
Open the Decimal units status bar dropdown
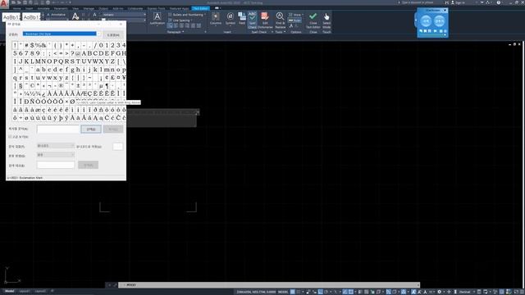coord(466,292)
